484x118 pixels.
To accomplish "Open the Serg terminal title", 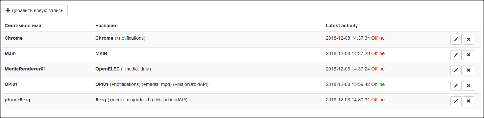I will [x=101, y=100].
